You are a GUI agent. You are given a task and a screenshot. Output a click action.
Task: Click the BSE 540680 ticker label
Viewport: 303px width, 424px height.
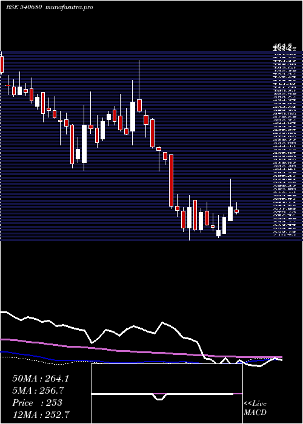pyautogui.click(x=24, y=7)
